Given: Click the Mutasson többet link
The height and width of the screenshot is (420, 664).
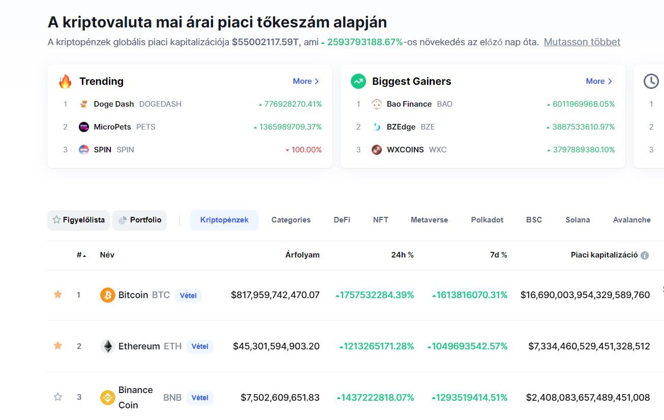Looking at the screenshot, I should tap(582, 42).
